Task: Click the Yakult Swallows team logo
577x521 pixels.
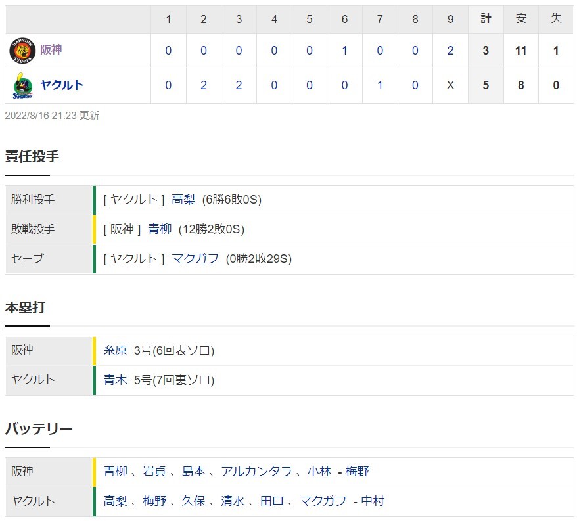Action: coord(23,85)
